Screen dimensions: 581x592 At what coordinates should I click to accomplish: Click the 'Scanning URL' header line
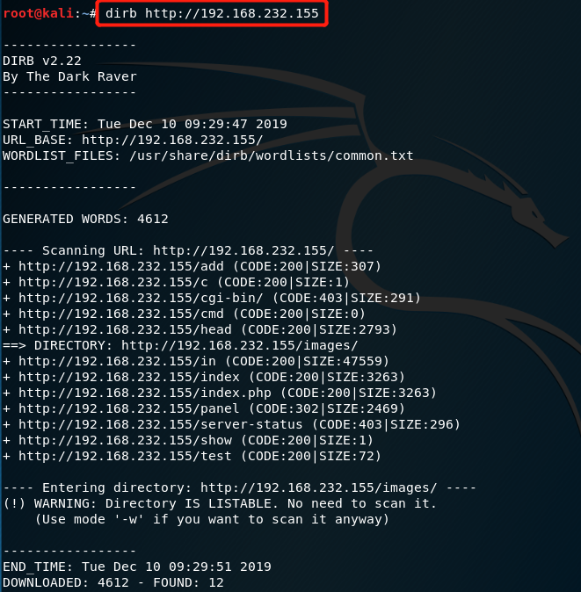pos(188,250)
